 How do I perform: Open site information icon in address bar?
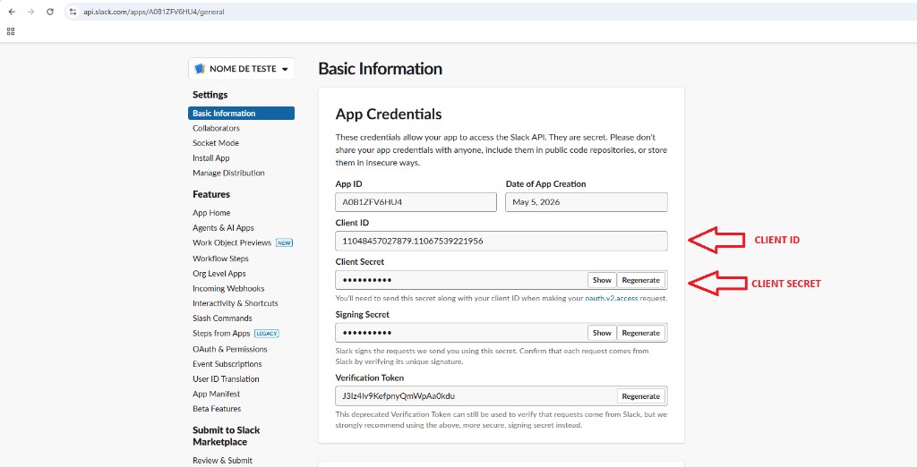tap(73, 12)
